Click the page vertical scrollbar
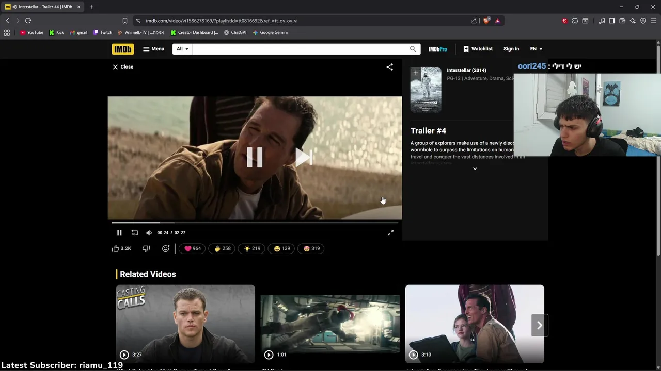This screenshot has width=661, height=371. [658, 149]
